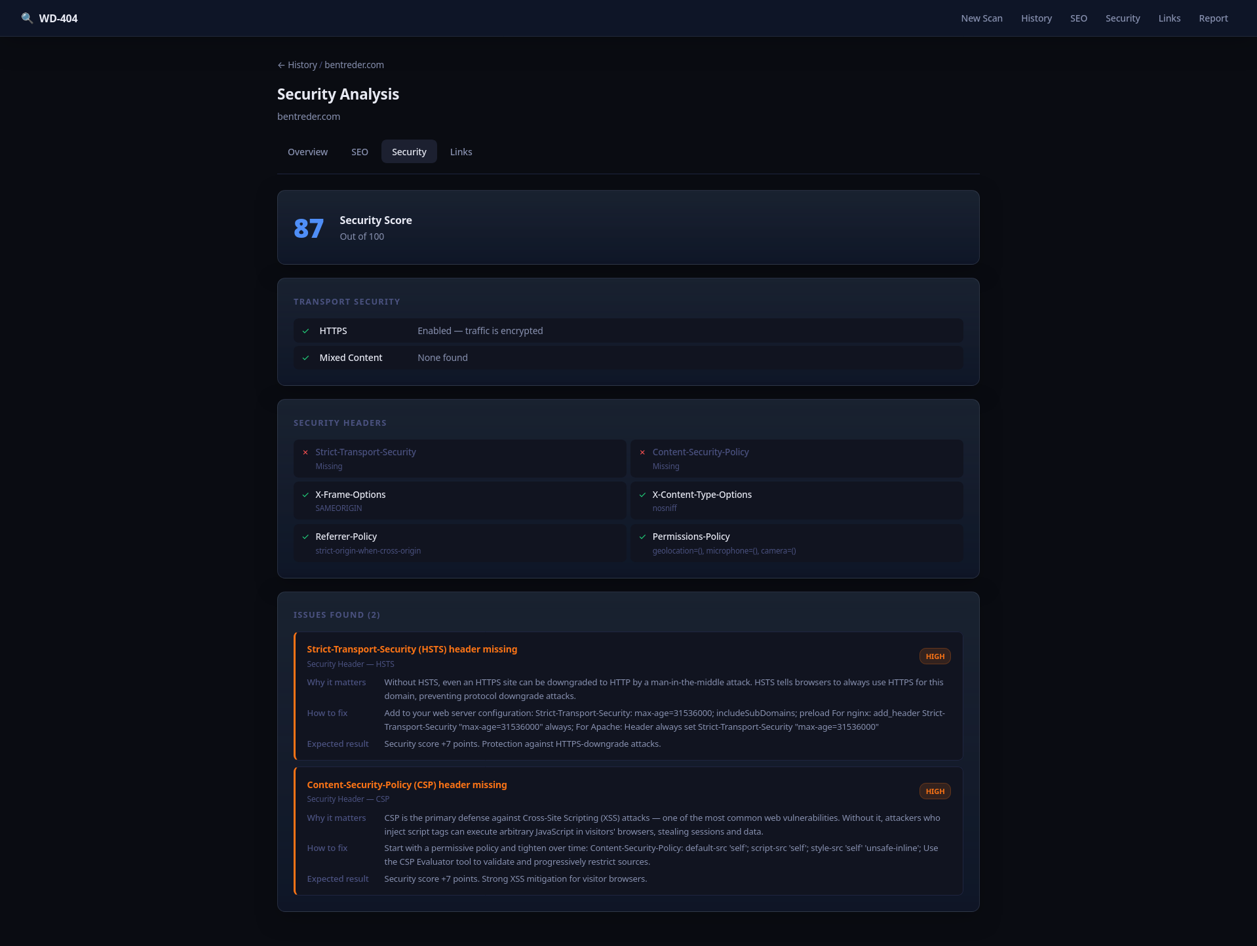Click the X-Frame-Options header label
This screenshot has height=946, width=1257.
[351, 495]
